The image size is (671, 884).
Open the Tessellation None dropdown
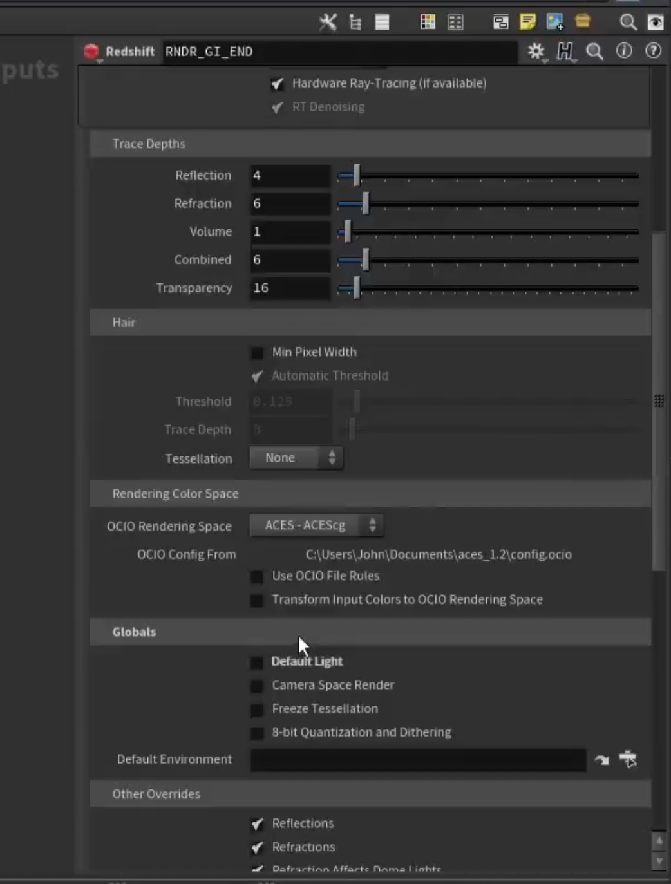296,458
